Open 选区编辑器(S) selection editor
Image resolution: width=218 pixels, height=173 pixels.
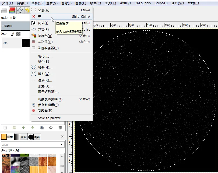click(x=61, y=48)
